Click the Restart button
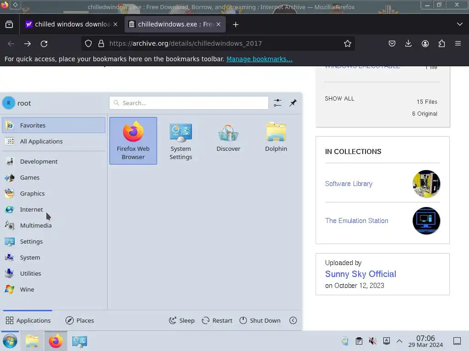 (217, 320)
